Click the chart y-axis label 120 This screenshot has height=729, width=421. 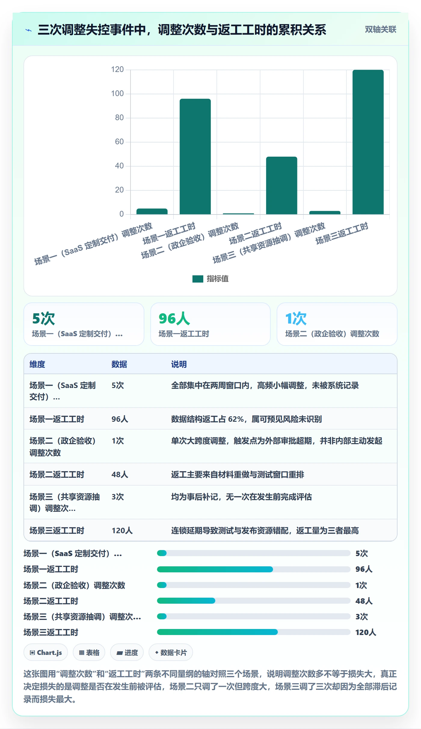117,70
